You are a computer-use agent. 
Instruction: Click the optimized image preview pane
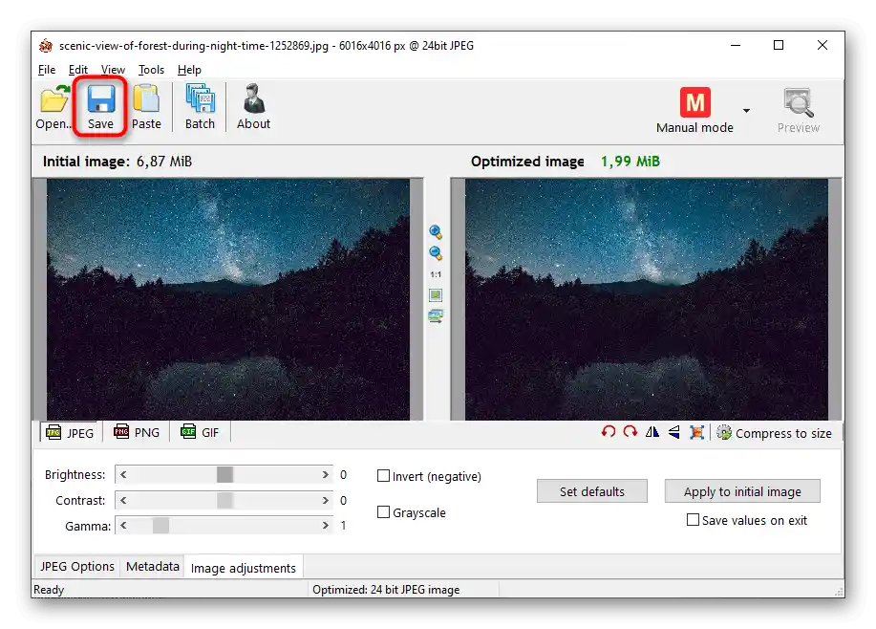pos(647,299)
